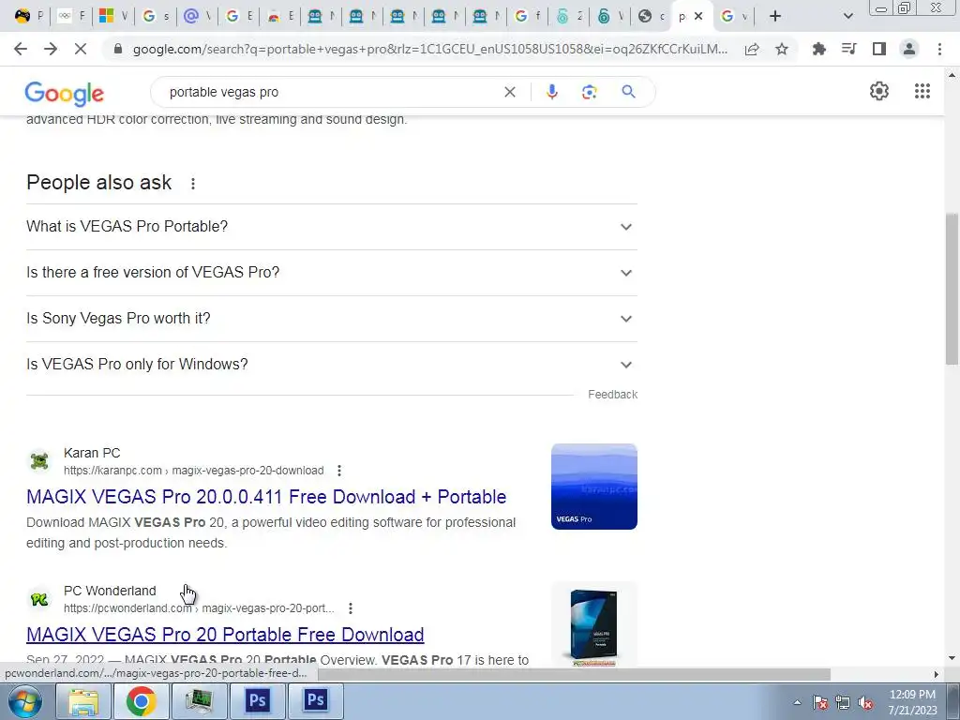Open the VEGAS Pro box thumbnail image

593,624
